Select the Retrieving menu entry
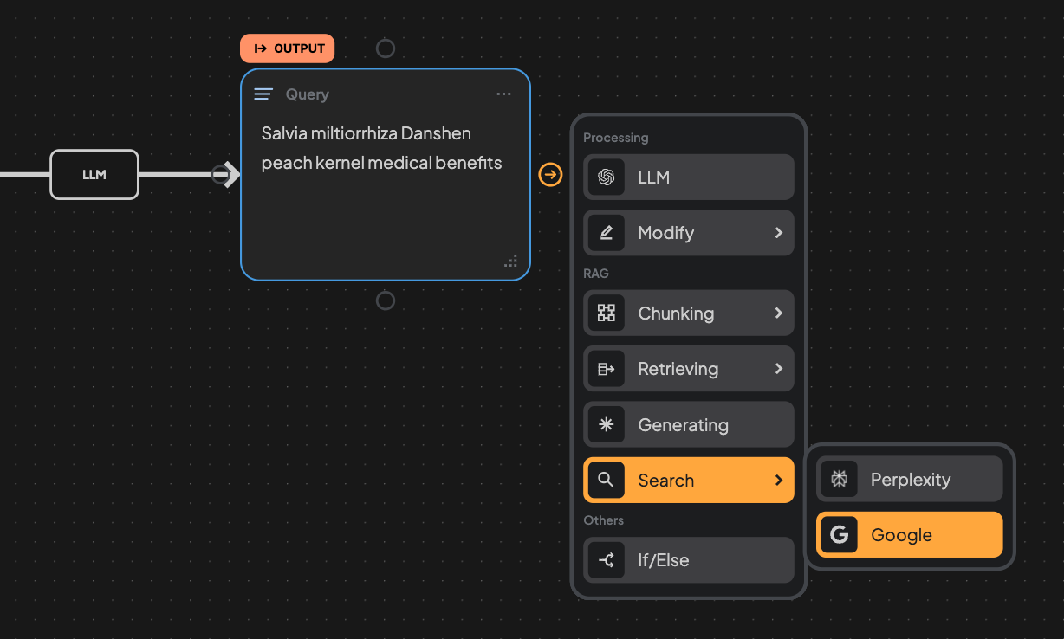 [x=689, y=369]
